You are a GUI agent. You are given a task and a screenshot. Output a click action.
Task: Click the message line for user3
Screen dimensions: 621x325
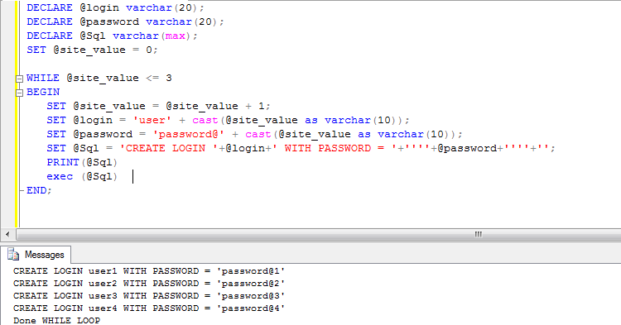click(149, 296)
